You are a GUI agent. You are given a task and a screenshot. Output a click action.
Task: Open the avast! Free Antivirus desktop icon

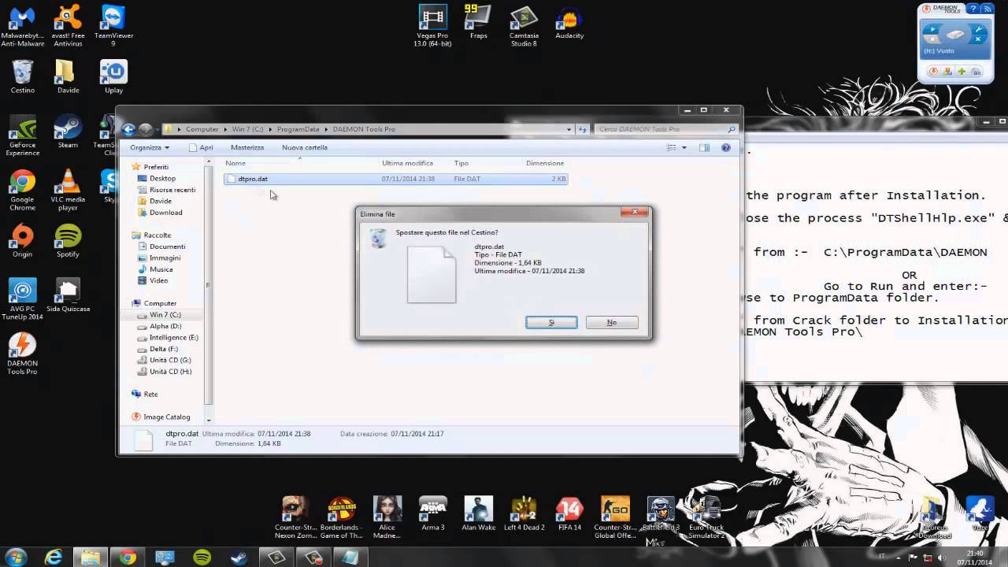[x=68, y=25]
